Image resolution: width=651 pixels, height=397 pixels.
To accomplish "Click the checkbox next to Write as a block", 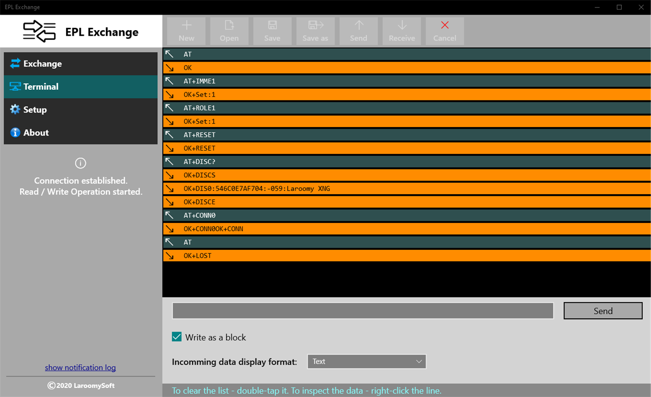I will [176, 336].
